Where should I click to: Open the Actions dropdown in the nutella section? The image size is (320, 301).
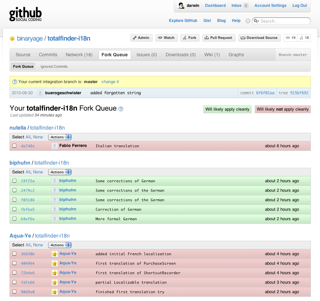[x=60, y=137]
